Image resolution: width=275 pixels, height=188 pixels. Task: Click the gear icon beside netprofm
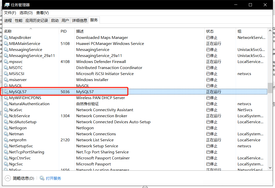click(x=6, y=140)
